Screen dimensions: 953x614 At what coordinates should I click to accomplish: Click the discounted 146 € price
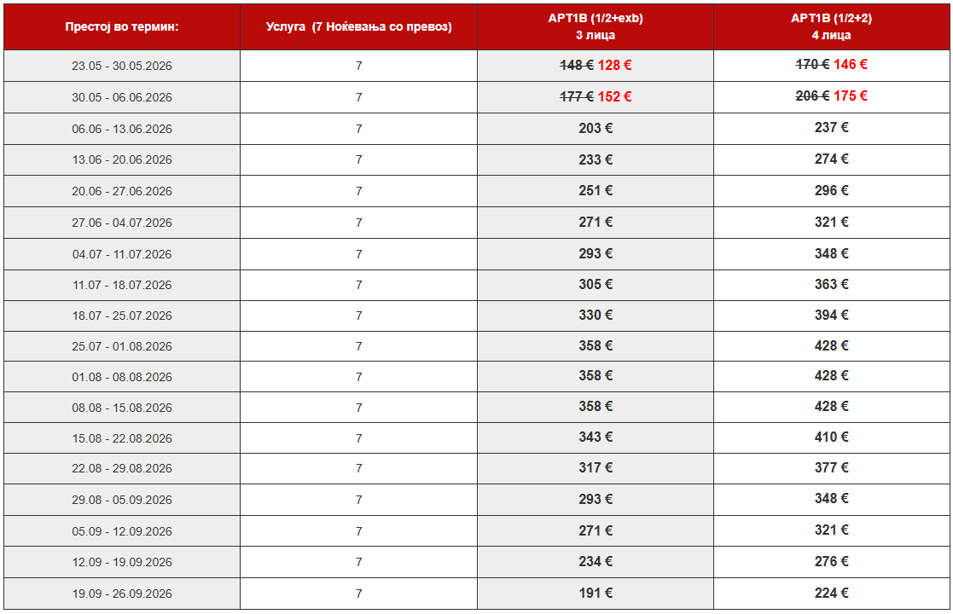[x=851, y=65]
